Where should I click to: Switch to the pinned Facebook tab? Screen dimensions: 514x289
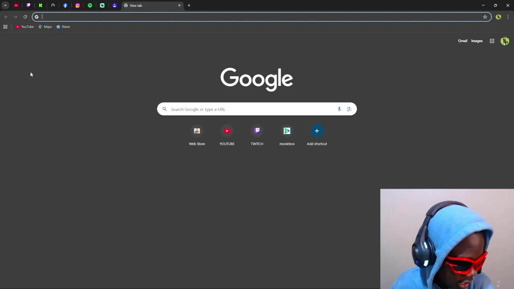[65, 5]
